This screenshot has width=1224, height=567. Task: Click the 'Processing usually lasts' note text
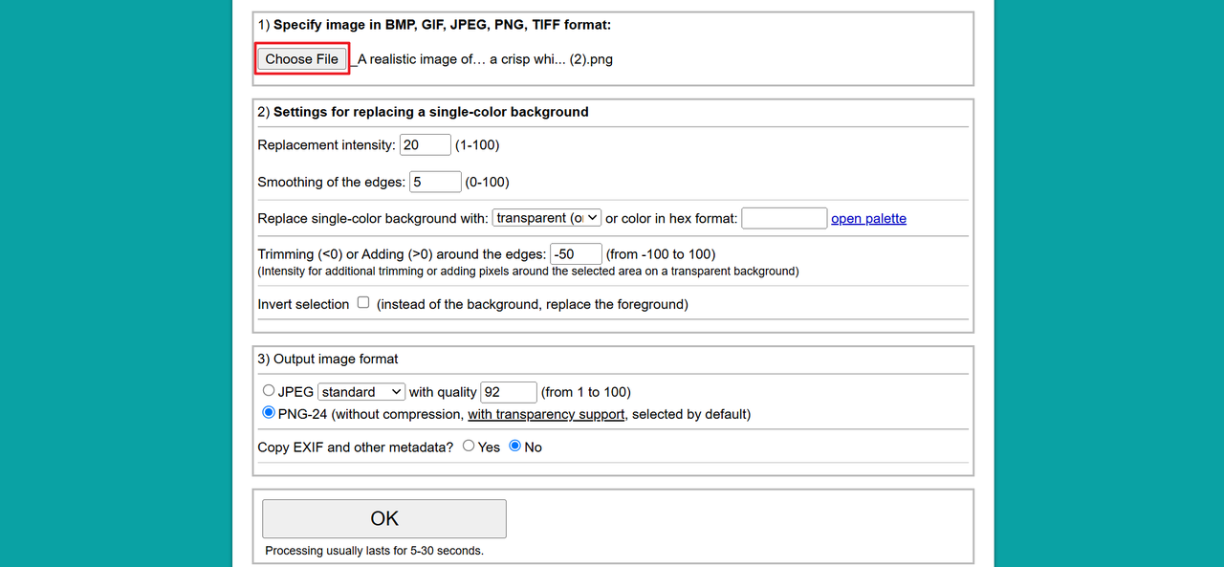pos(374,551)
